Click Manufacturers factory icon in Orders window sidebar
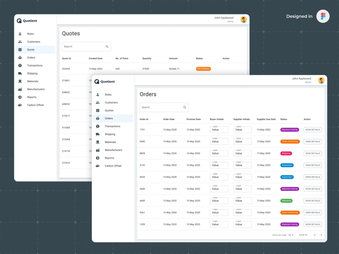The height and width of the screenshot is (254, 339). coord(98,150)
